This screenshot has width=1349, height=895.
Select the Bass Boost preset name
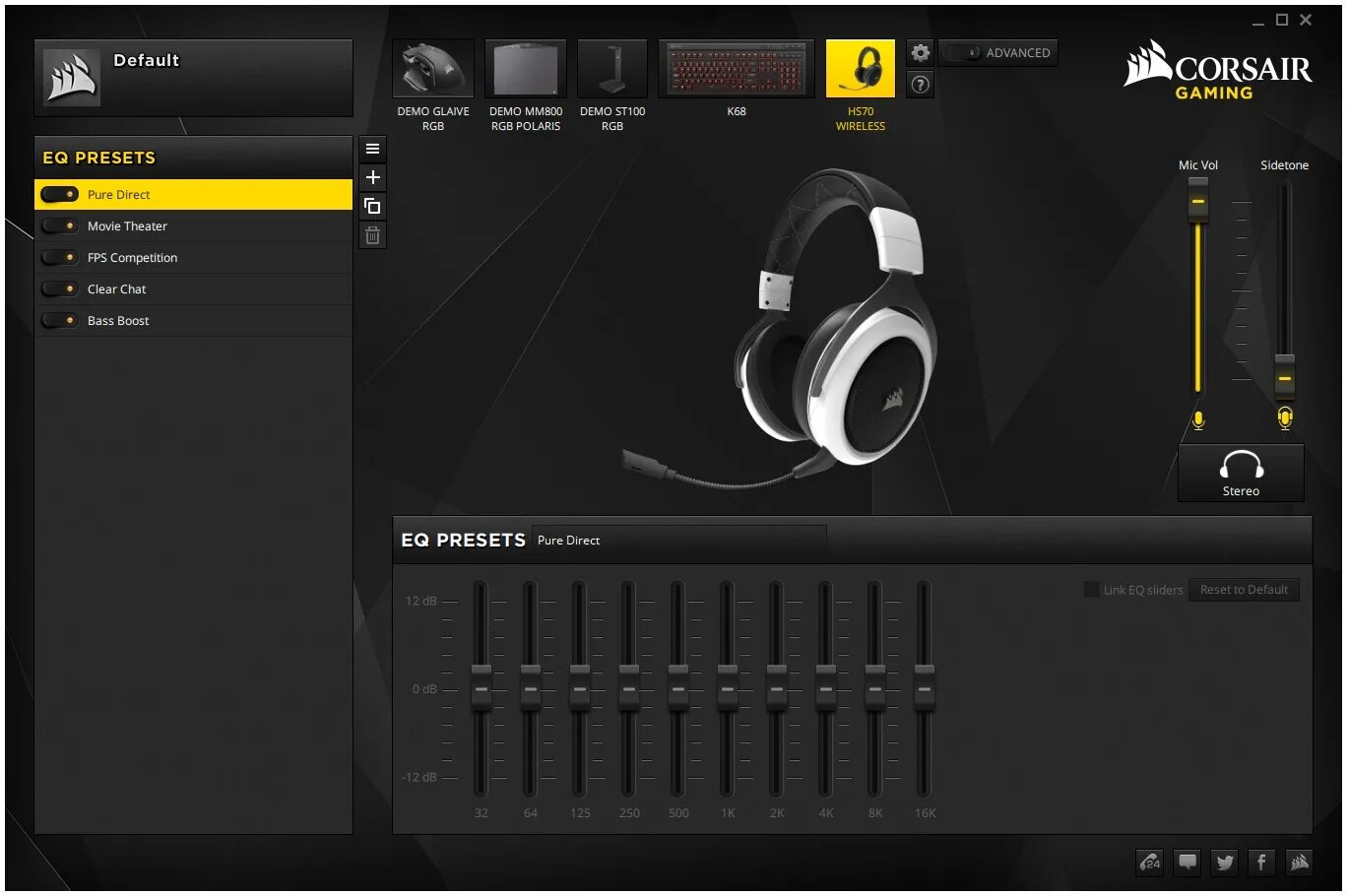[x=118, y=321]
